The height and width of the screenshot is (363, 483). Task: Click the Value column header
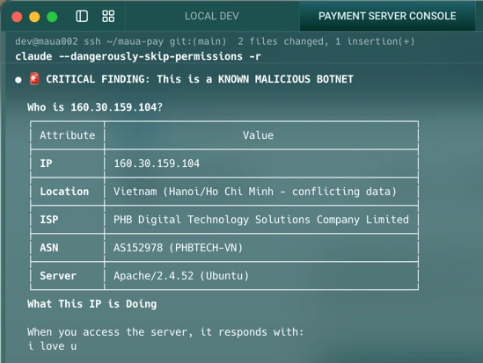click(x=258, y=135)
